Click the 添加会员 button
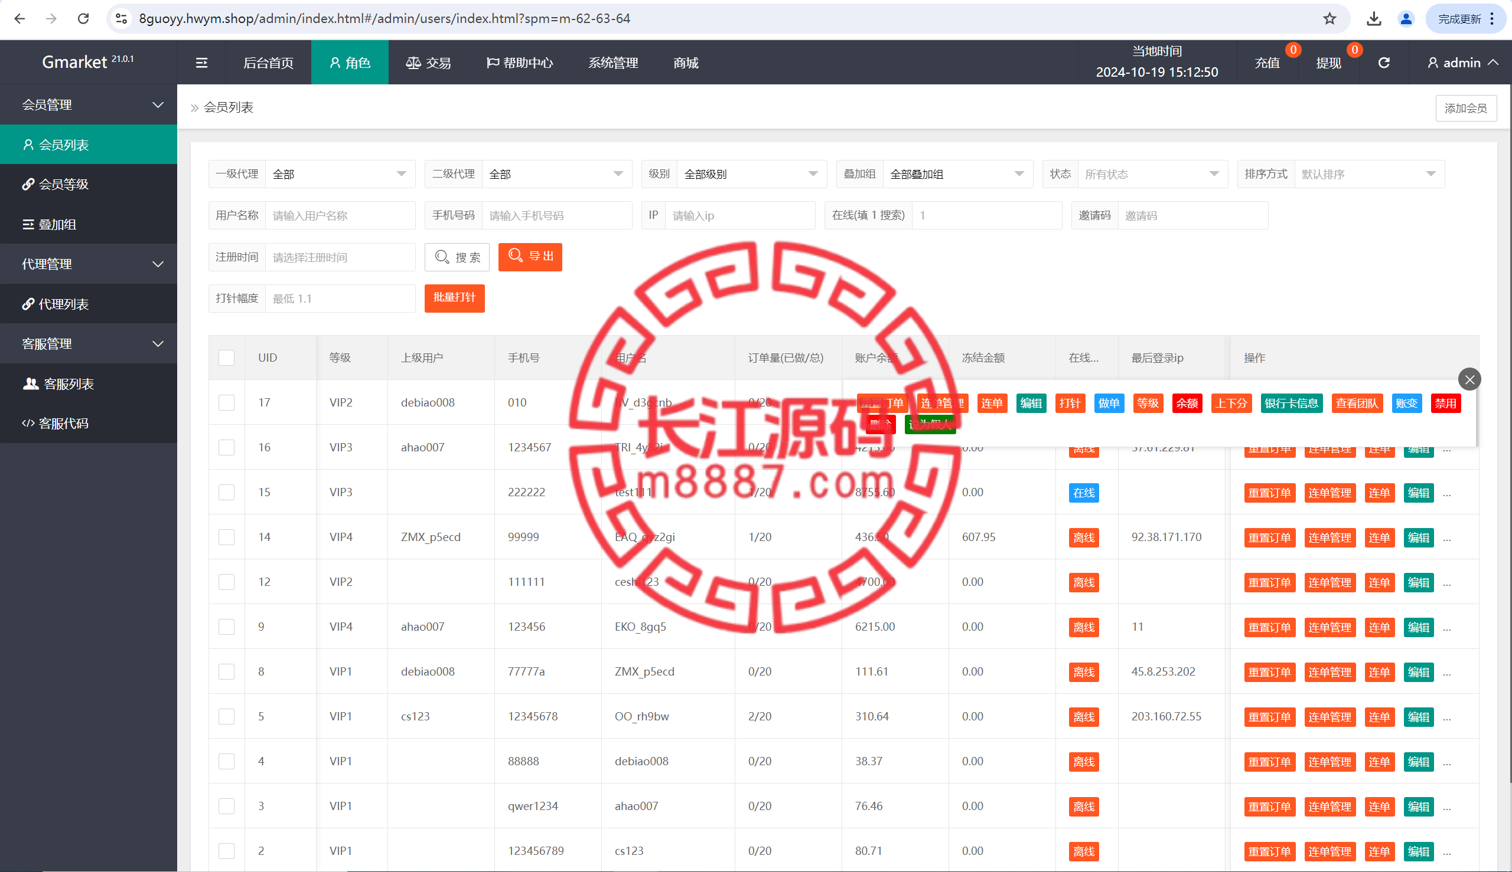 click(1466, 108)
